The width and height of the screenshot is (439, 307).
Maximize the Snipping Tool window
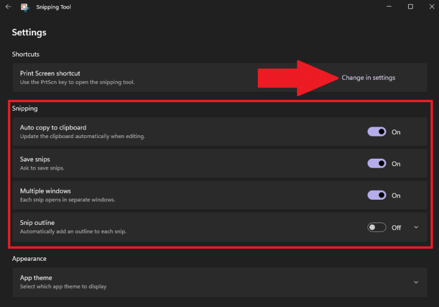tap(410, 7)
